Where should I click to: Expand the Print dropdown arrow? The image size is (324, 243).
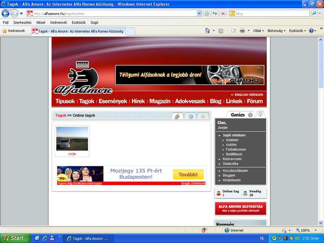[x=249, y=31]
